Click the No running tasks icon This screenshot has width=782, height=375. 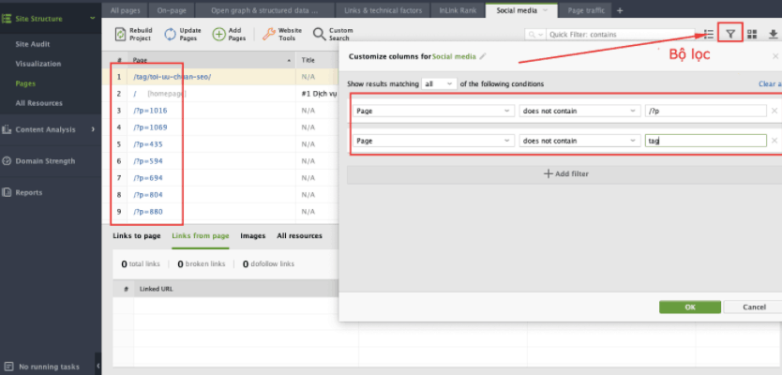7,367
